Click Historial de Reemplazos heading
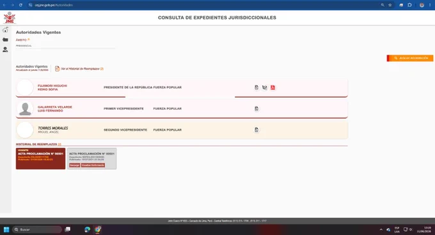Viewport: 435px width, 235px height. pos(36,144)
